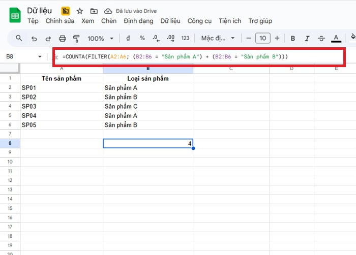Select cell with Loại sản phẩm
This screenshot has height=255, width=356.
pos(148,79)
